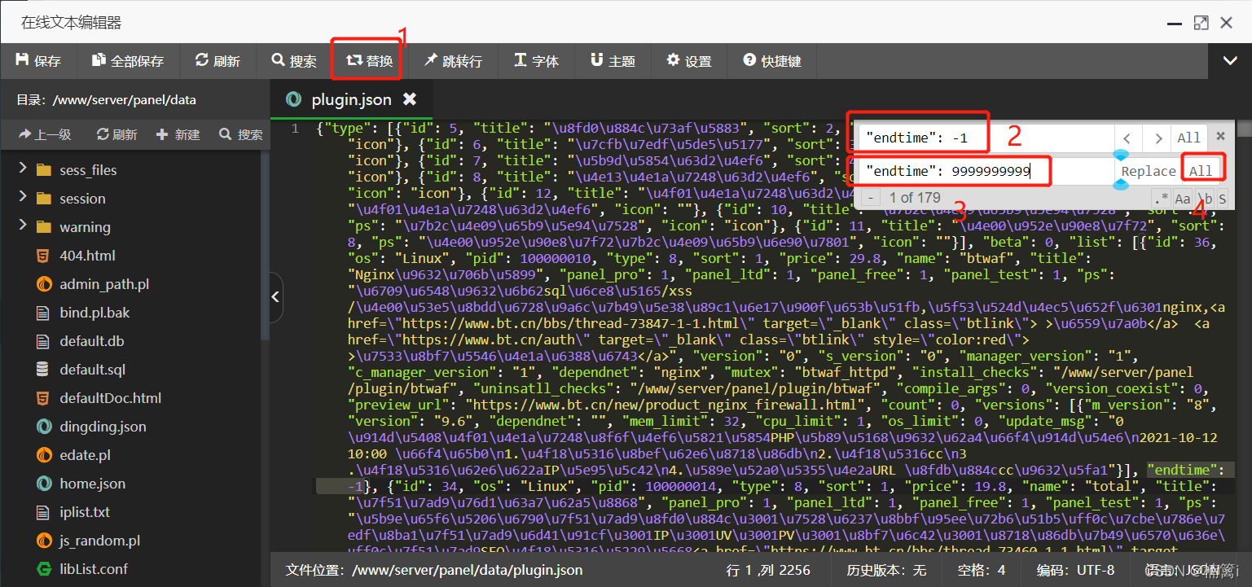Select the warning folder icon
The image size is (1252, 587).
tap(44, 226)
